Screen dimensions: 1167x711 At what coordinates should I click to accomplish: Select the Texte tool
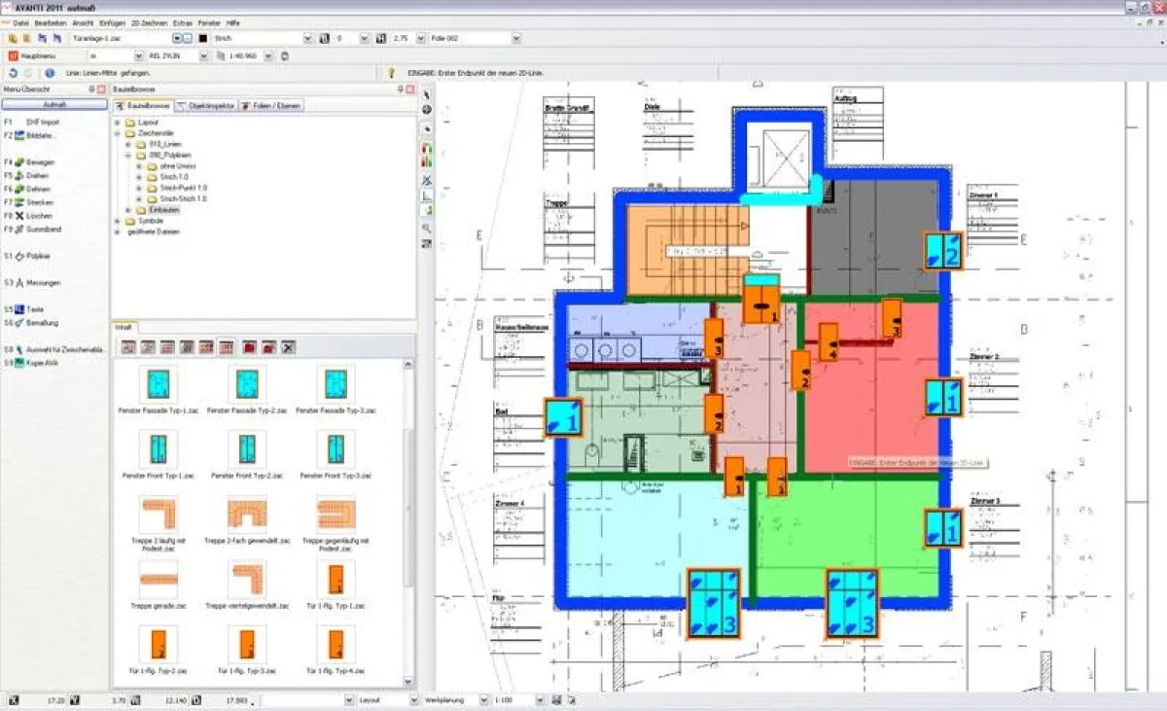click(36, 309)
